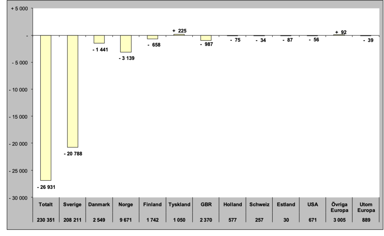Click the "+ 5 000" axis label

coord(19,8)
